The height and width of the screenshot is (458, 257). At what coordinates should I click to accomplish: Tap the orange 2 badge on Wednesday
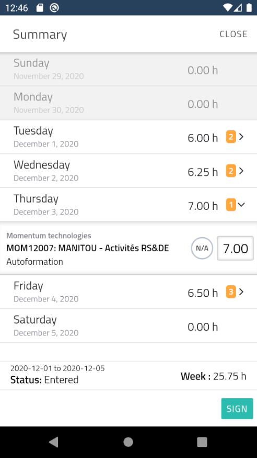point(231,171)
